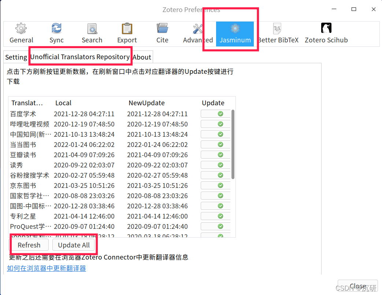The width and height of the screenshot is (382, 295).
Task: Open the Advanced preferences pane
Action: pyautogui.click(x=198, y=34)
